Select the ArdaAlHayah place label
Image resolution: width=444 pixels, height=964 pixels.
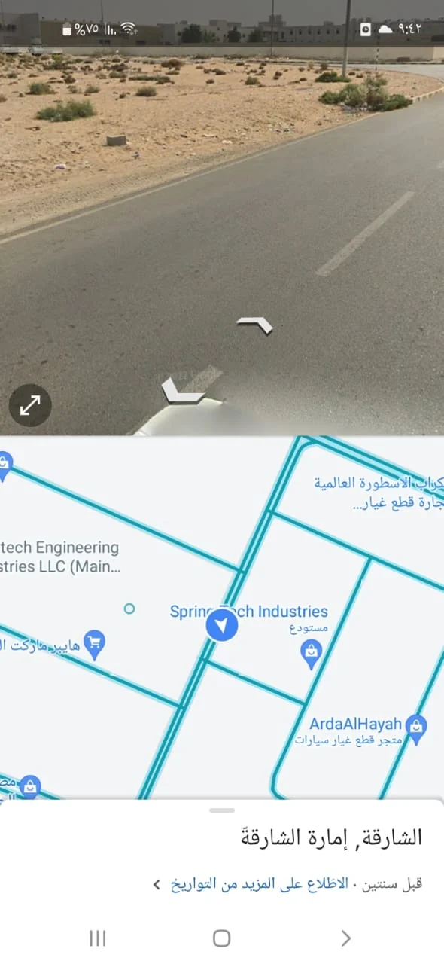tap(355, 724)
